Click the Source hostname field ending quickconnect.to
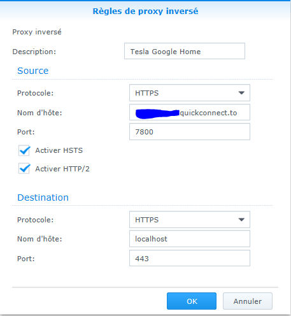The width and height of the screenshot is (291, 316). pyautogui.click(x=190, y=112)
